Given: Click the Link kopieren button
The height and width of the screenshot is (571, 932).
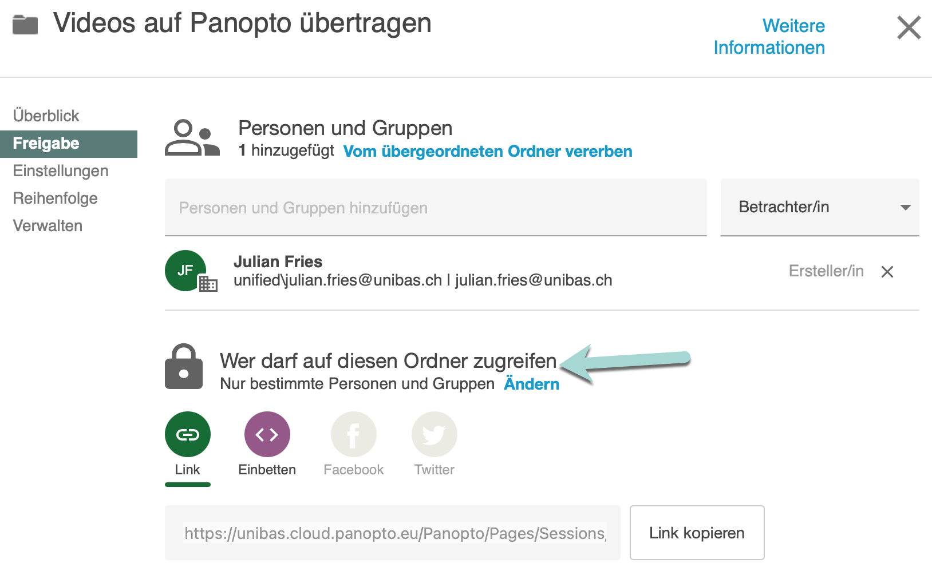Looking at the screenshot, I should coord(697,533).
